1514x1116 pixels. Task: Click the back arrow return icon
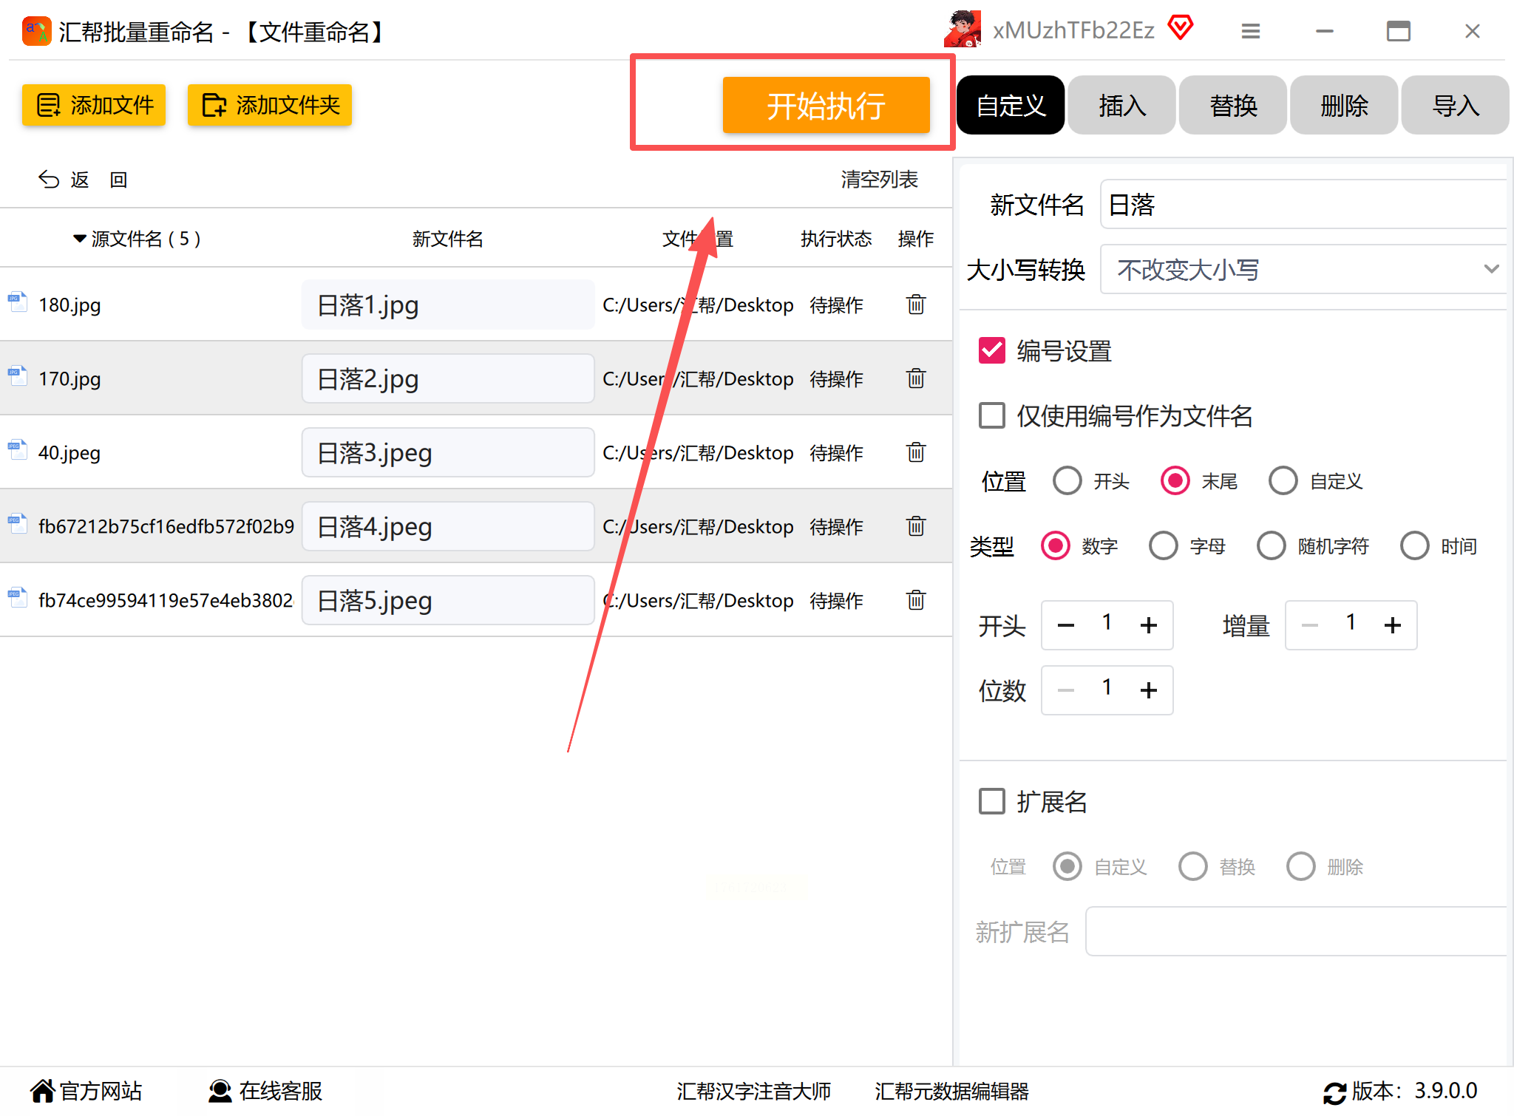49,180
